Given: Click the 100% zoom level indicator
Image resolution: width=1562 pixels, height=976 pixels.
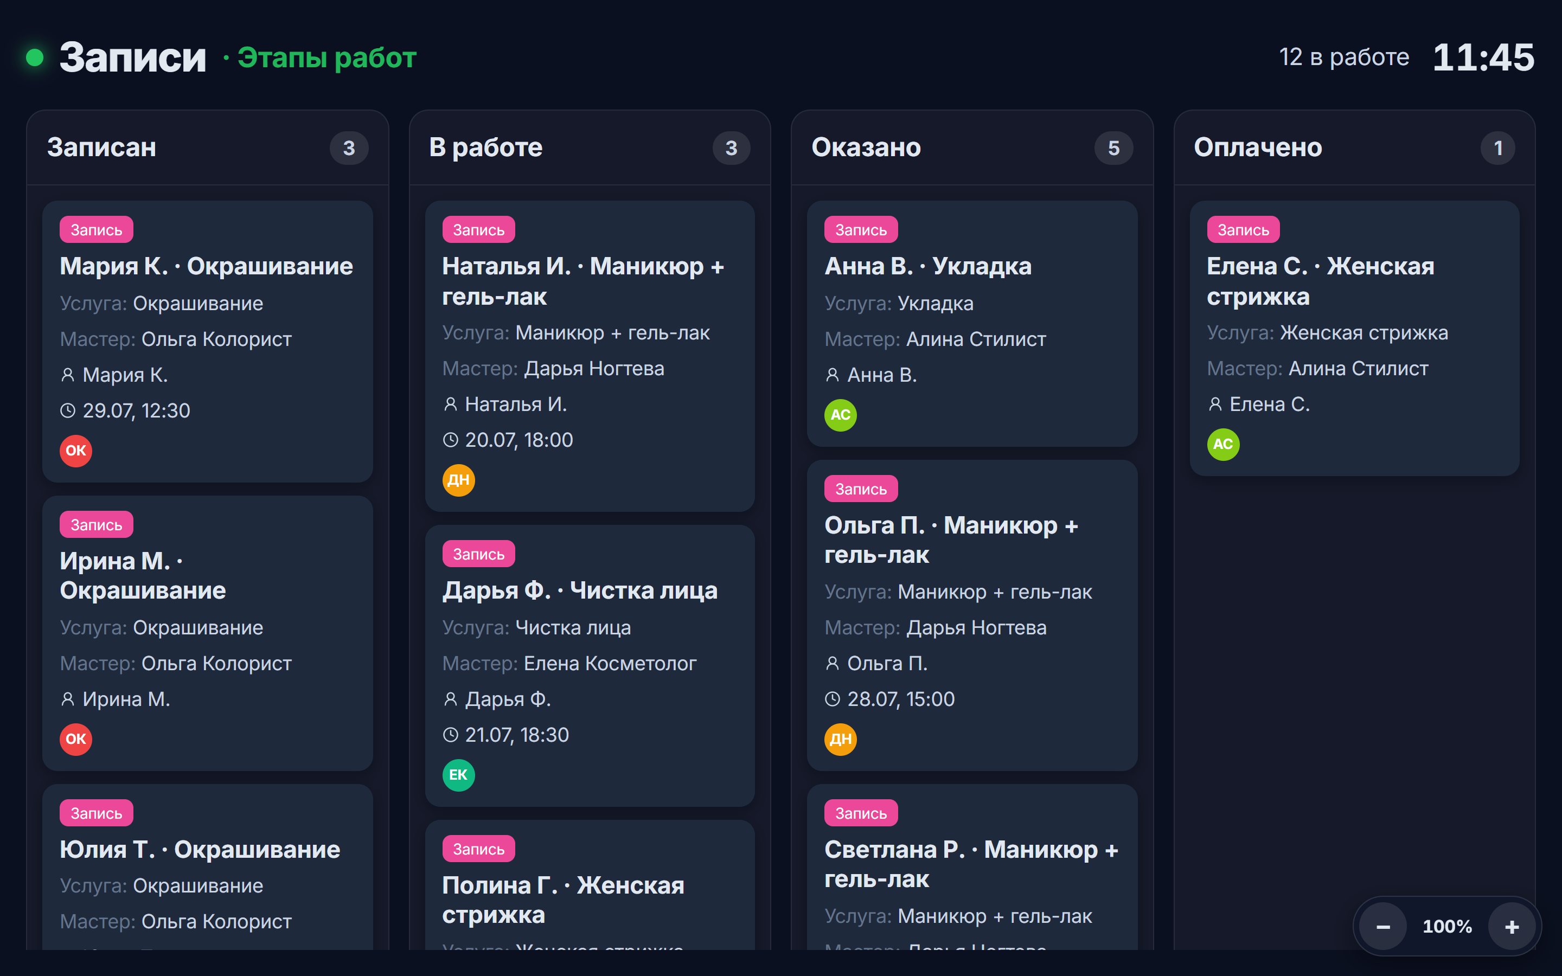Looking at the screenshot, I should point(1447,926).
